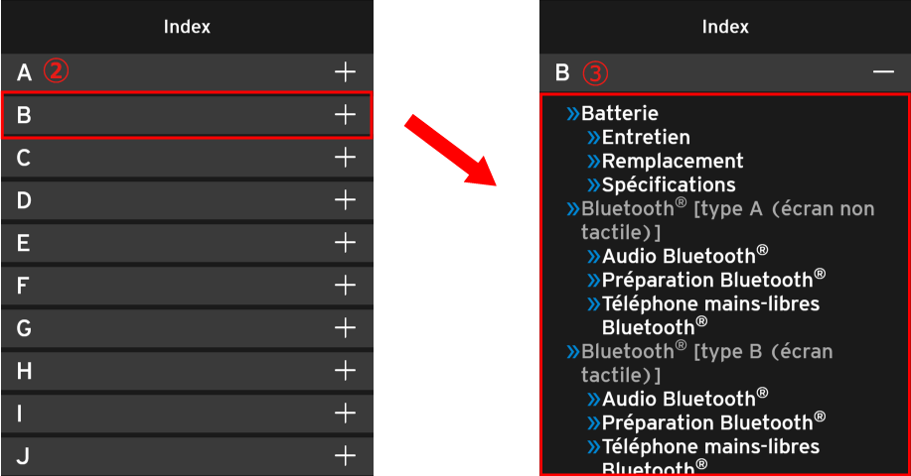Click the plus icon beside letter F
The width and height of the screenshot is (911, 476).
pos(345,286)
